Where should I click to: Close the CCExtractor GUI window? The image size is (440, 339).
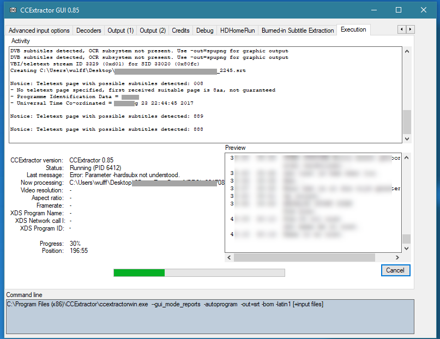coord(424,10)
